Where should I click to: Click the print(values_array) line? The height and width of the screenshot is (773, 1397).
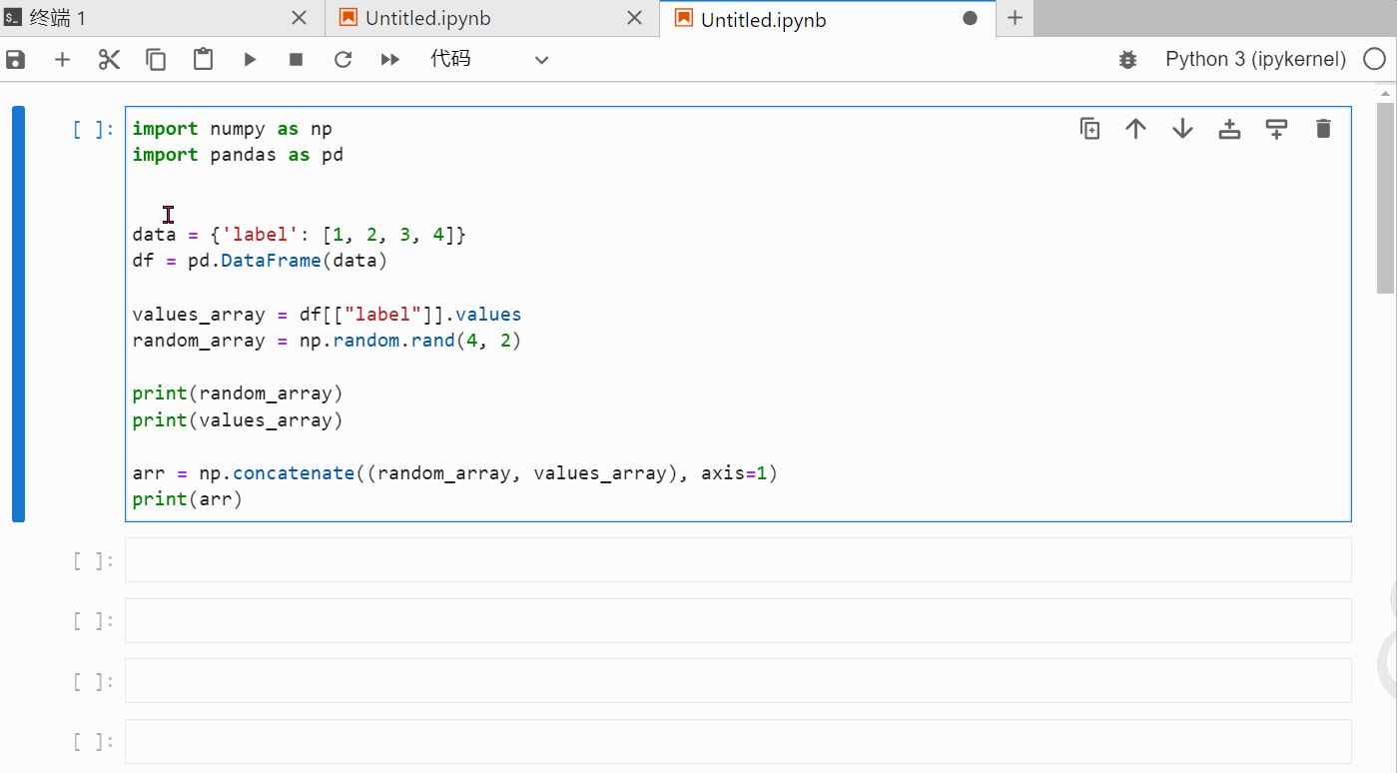pyautogui.click(x=238, y=420)
